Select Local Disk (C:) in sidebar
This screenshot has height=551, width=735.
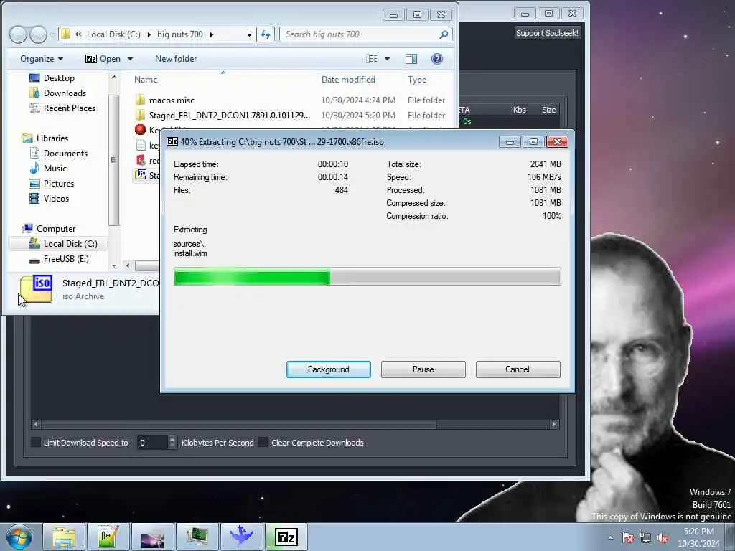(63, 244)
